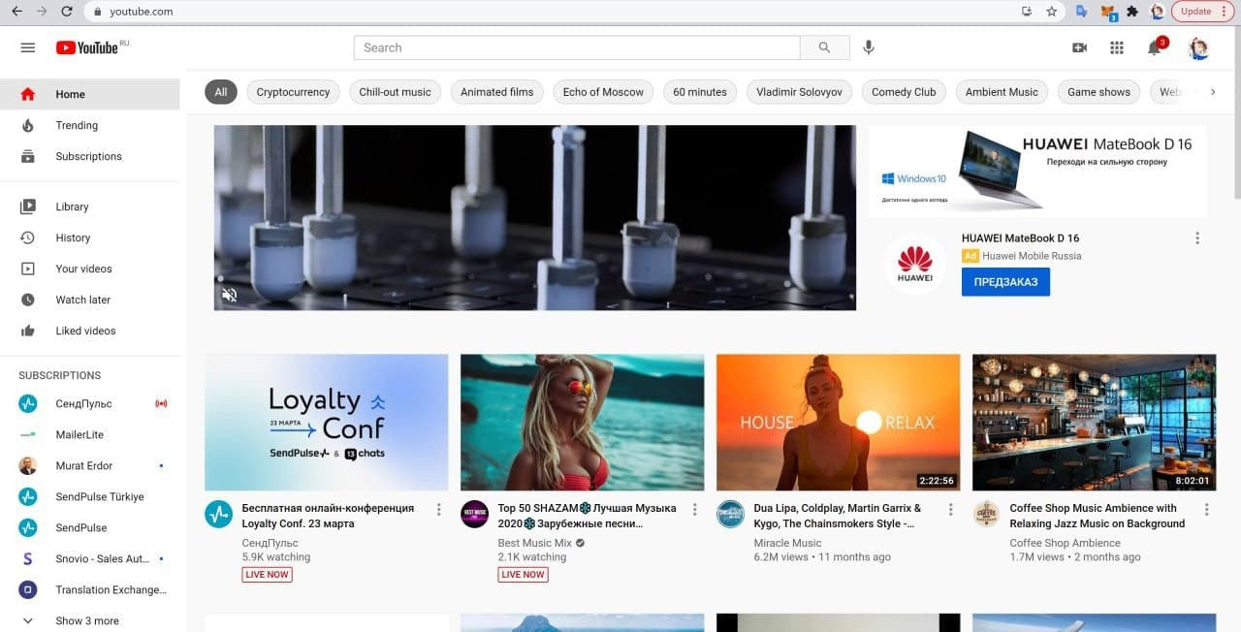Open Liked videos in sidebar
Screen dimensions: 1241x632
[x=90, y=331]
